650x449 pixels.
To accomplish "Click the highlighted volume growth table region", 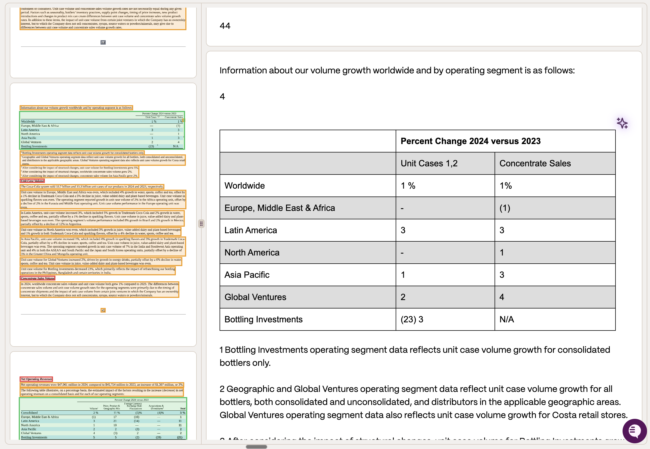I will click(x=102, y=130).
